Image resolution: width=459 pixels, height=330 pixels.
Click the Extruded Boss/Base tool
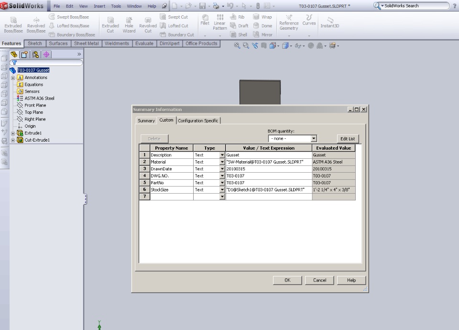[x=13, y=25]
